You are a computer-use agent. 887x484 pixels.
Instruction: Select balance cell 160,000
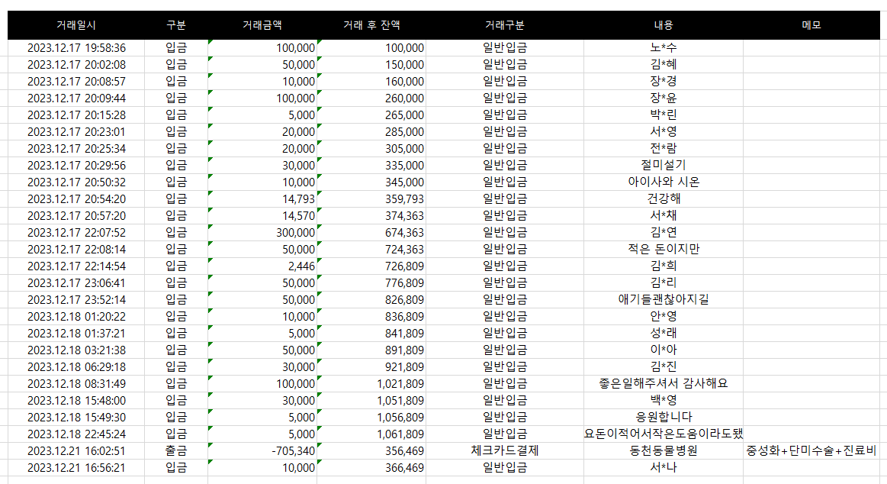tap(371, 82)
